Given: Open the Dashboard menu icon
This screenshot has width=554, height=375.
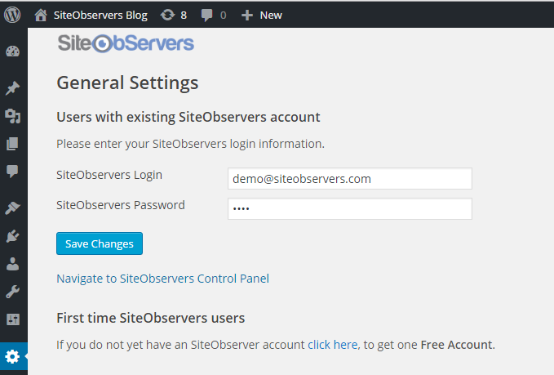Looking at the screenshot, I should [13, 52].
